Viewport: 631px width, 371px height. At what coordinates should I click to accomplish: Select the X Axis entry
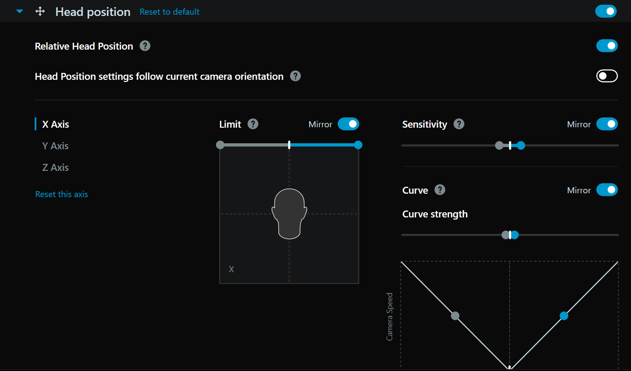(x=55, y=124)
